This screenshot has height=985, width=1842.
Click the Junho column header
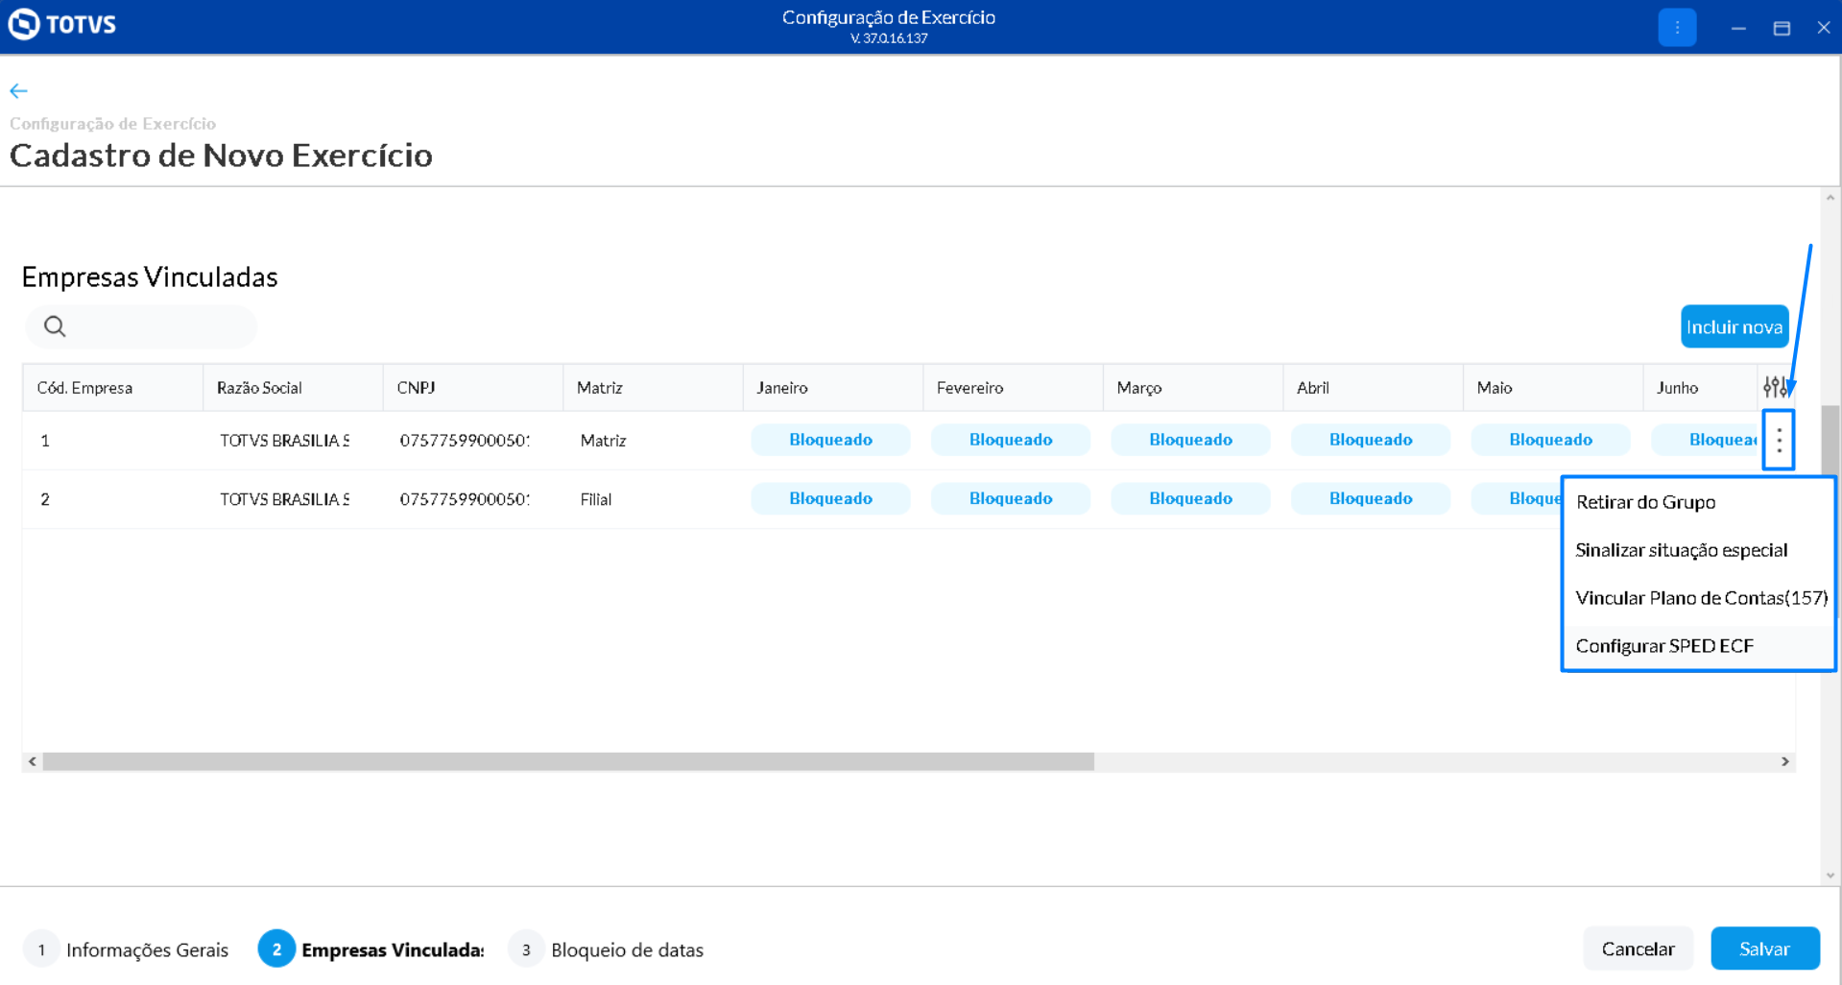(1700, 388)
